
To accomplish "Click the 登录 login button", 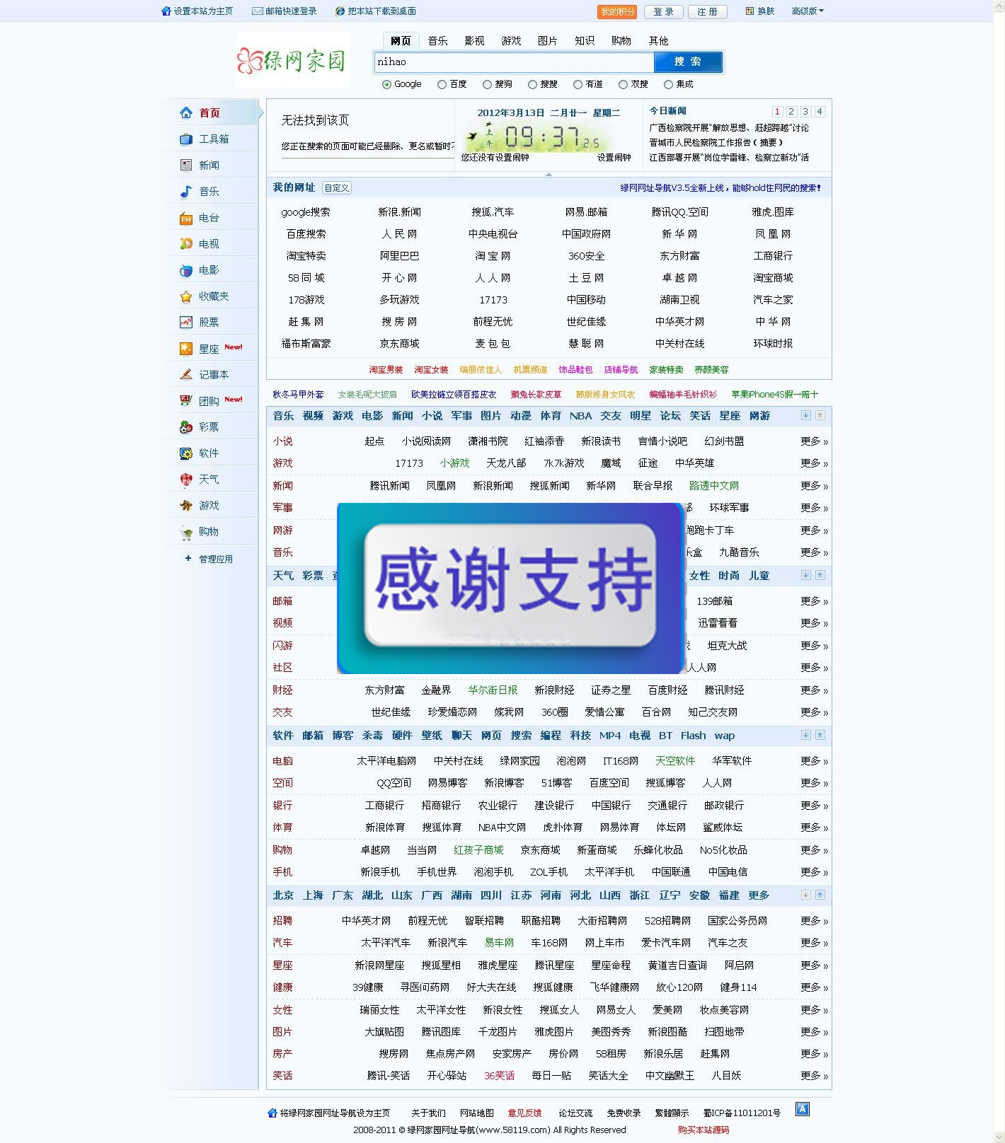I will point(664,12).
